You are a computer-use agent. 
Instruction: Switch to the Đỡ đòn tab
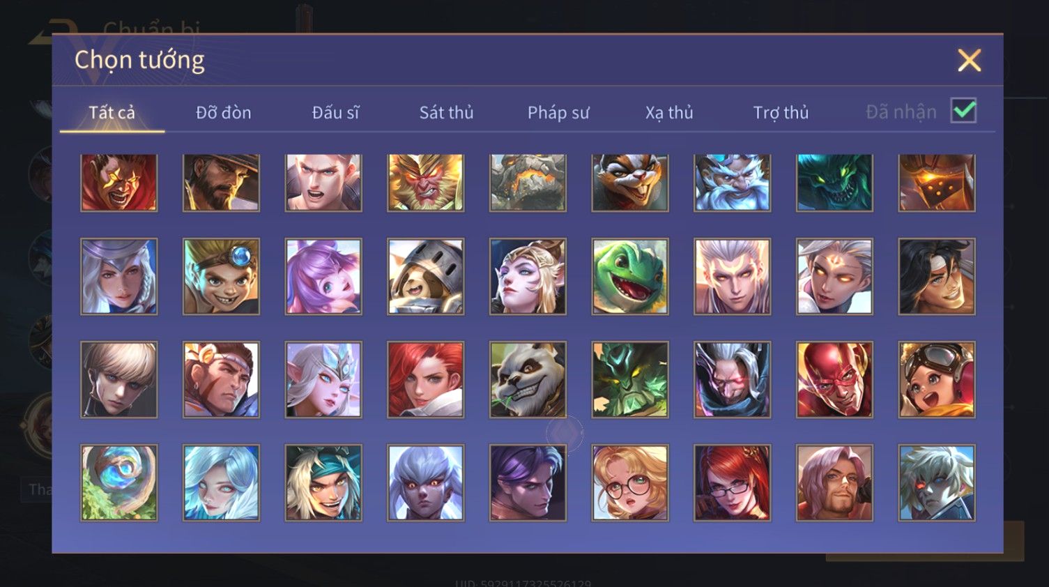(223, 112)
